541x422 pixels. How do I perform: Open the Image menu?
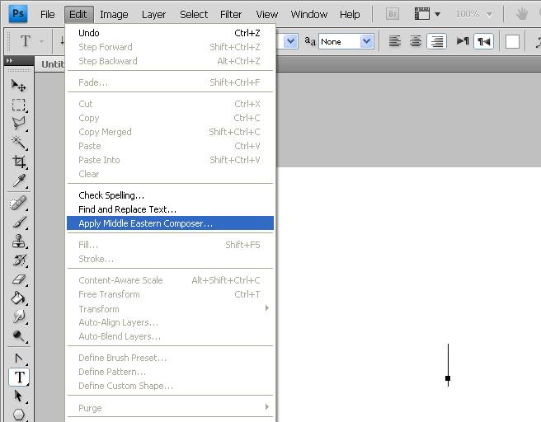coord(114,15)
